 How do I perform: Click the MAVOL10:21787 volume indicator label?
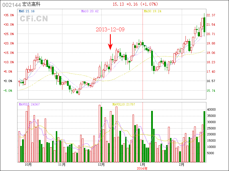pyautogui.click(x=124, y=104)
